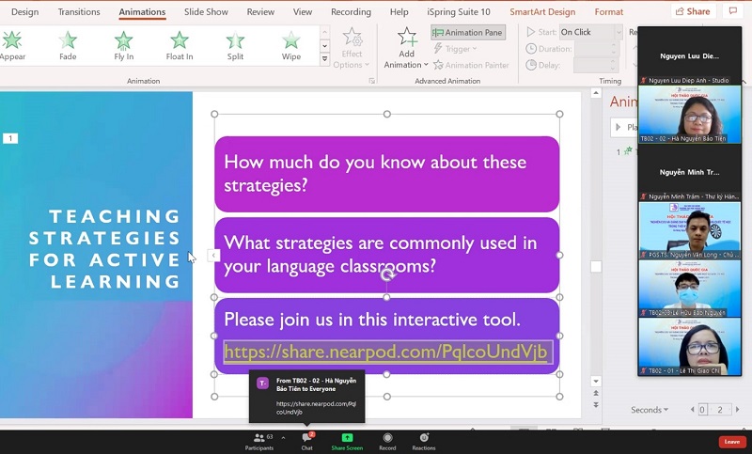This screenshot has height=454, width=752.
Task: Click Hà Nguyễn Bảo Tiên's video thumbnail
Action: (689, 114)
